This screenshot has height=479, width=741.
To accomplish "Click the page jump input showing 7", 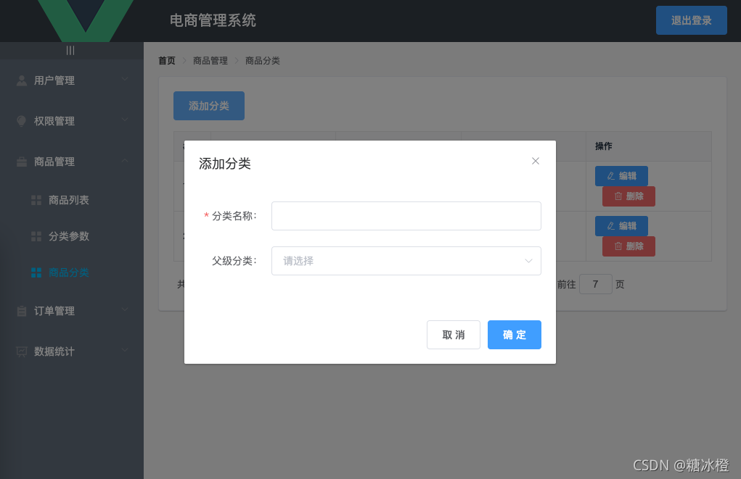I will (x=595, y=284).
